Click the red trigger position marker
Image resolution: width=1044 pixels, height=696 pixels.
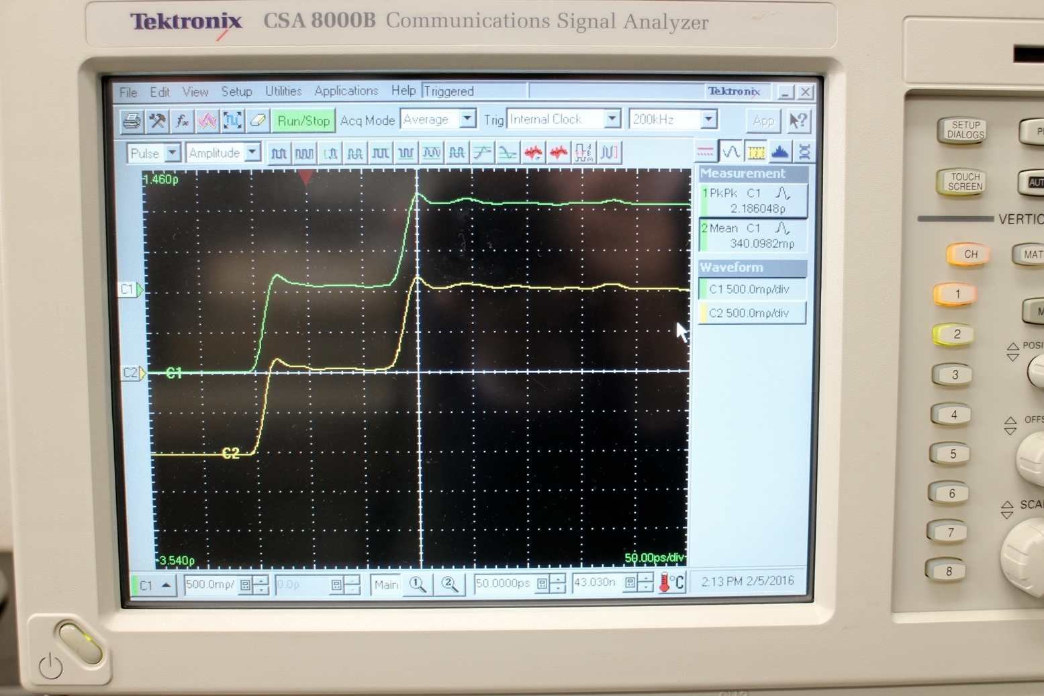point(305,178)
